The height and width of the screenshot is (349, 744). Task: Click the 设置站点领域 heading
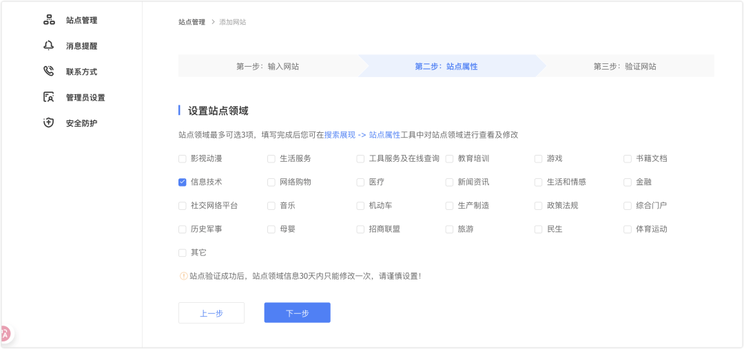(x=218, y=111)
